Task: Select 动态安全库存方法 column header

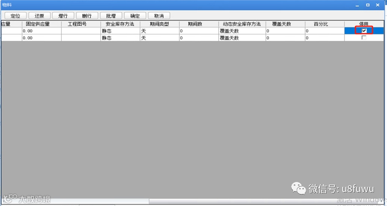Action: [242, 24]
